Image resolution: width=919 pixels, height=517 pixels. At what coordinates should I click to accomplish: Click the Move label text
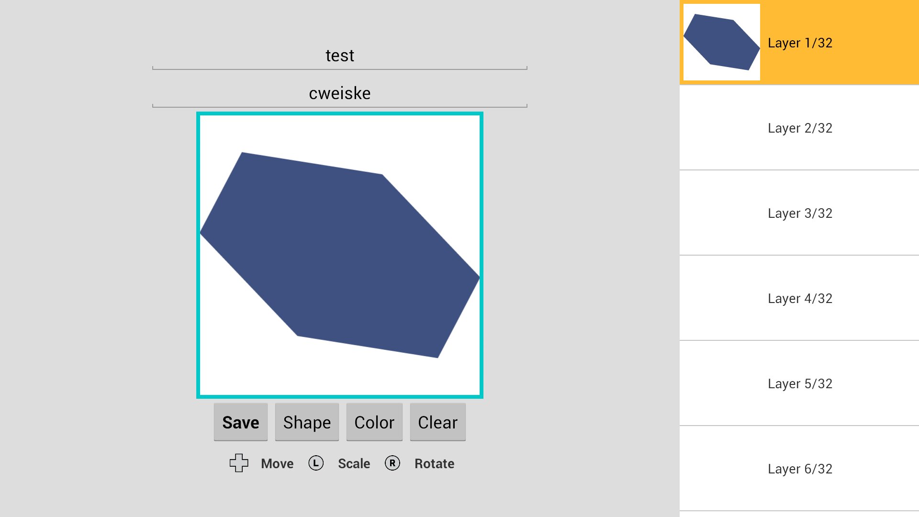tap(277, 463)
